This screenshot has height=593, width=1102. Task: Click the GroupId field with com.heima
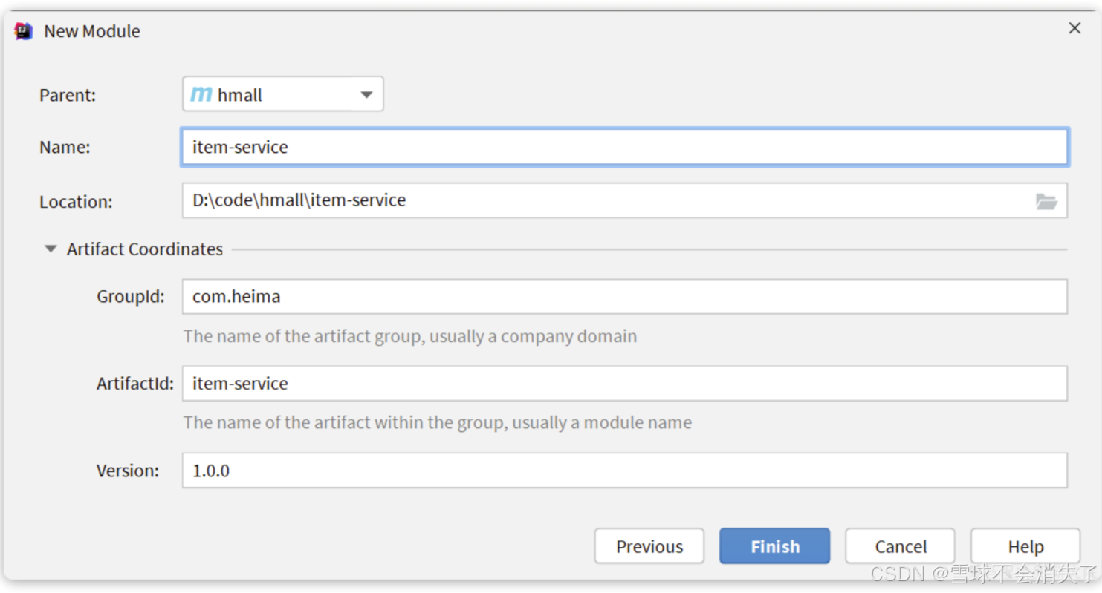[x=625, y=296]
